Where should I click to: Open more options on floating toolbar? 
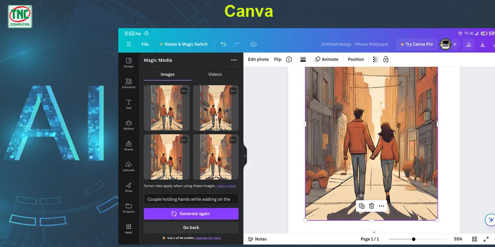point(381,206)
